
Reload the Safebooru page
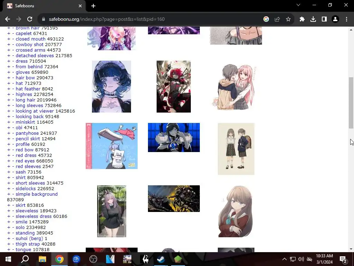[30, 19]
